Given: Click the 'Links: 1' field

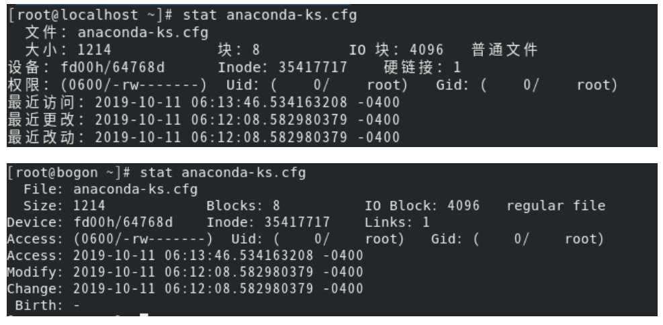Looking at the screenshot, I should coord(397,222).
